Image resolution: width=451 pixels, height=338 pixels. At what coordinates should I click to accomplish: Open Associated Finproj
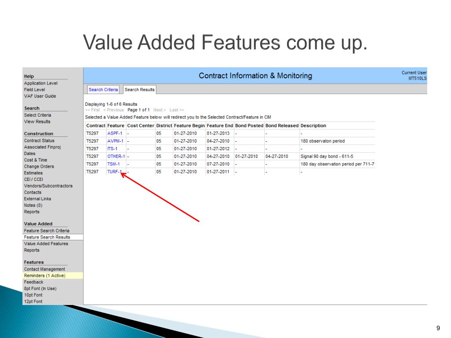point(42,147)
